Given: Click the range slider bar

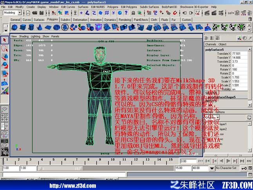Looking at the screenshot, I should pos(60,168).
